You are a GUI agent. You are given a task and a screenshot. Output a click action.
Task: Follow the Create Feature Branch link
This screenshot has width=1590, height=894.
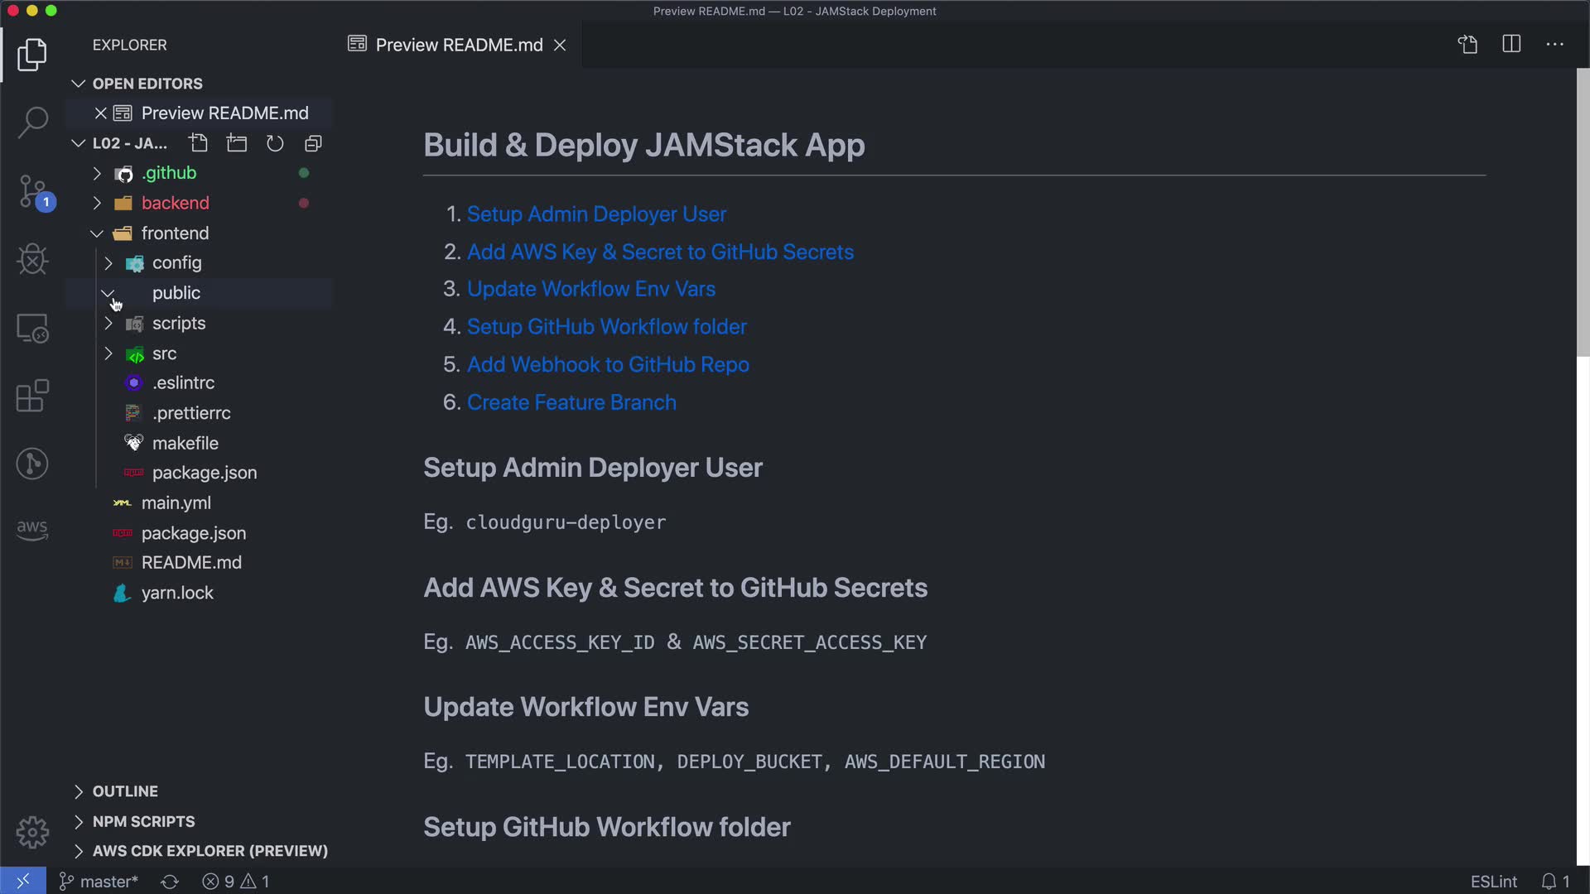coord(571,402)
